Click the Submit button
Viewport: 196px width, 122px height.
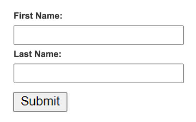40,102
